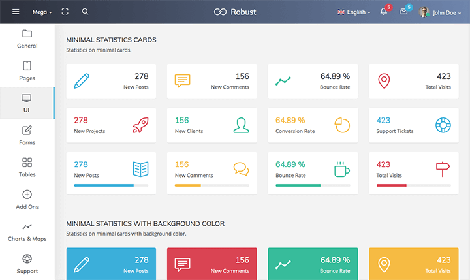Open the notifications bell
This screenshot has width=470, height=280.
click(x=383, y=12)
